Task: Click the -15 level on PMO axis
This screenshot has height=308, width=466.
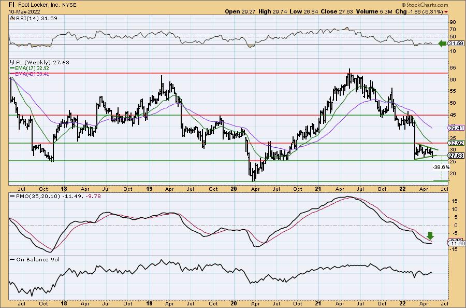Action: (x=453, y=249)
